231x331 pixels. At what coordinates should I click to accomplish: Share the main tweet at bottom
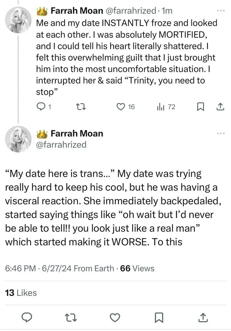click(x=202, y=318)
